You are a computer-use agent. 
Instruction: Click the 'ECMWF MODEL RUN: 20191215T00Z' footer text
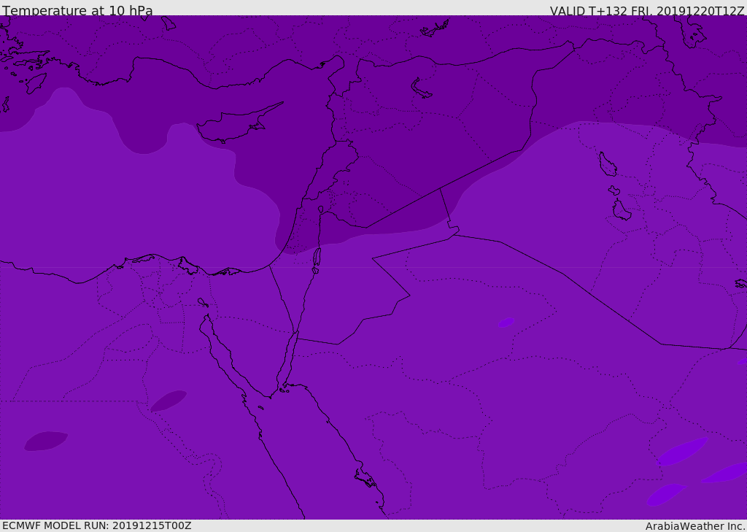tap(97, 525)
